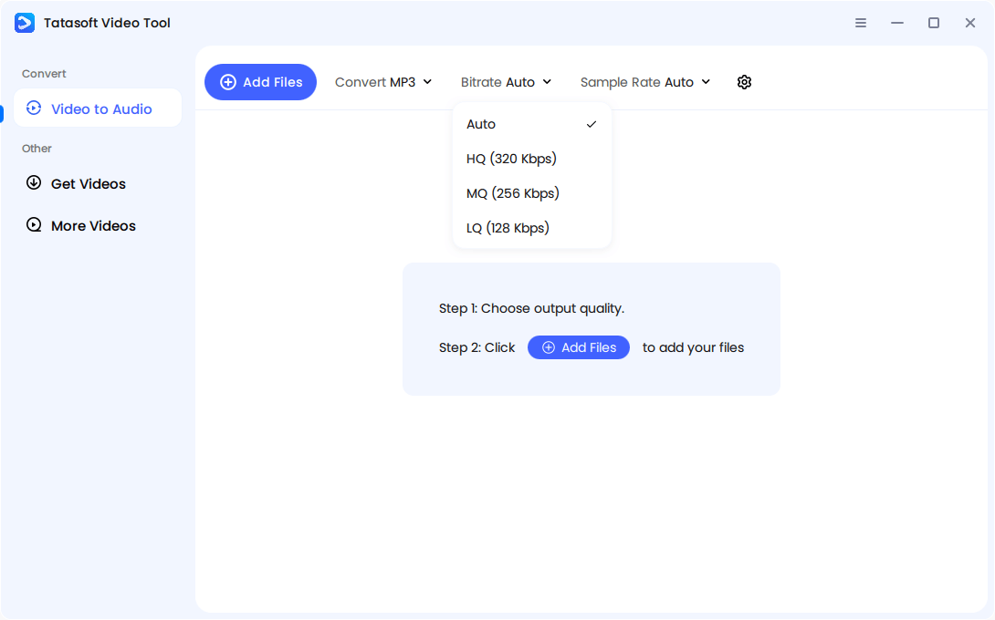The width and height of the screenshot is (995, 620).
Task: Click the Tatasoft logo in the title bar
Action: 24,23
